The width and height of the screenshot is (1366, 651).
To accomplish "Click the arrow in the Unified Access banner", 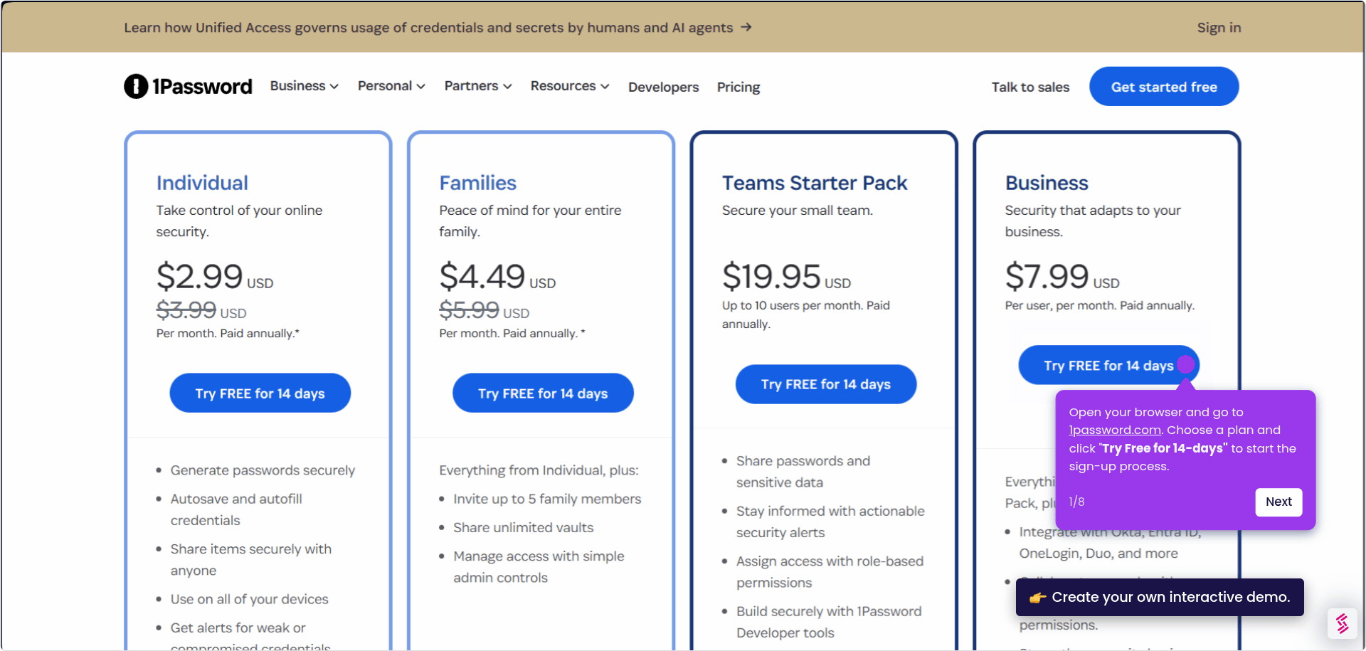I will click(x=746, y=27).
